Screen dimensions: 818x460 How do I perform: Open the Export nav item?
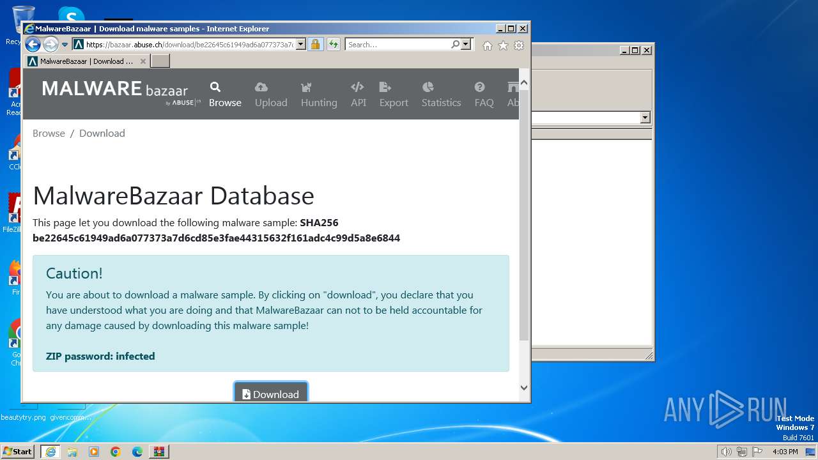tap(394, 95)
